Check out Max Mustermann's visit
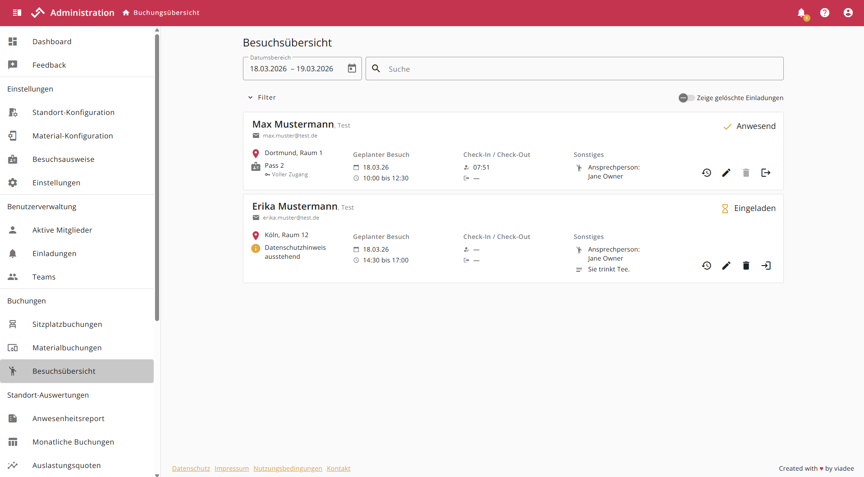Image resolution: width=864 pixels, height=477 pixels. [x=765, y=173]
